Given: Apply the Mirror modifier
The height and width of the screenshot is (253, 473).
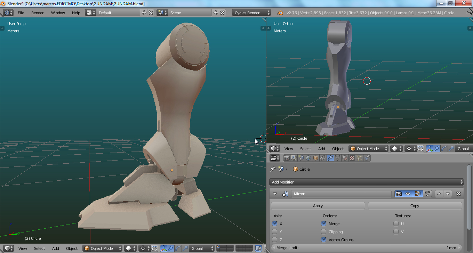Looking at the screenshot, I should pos(318,206).
